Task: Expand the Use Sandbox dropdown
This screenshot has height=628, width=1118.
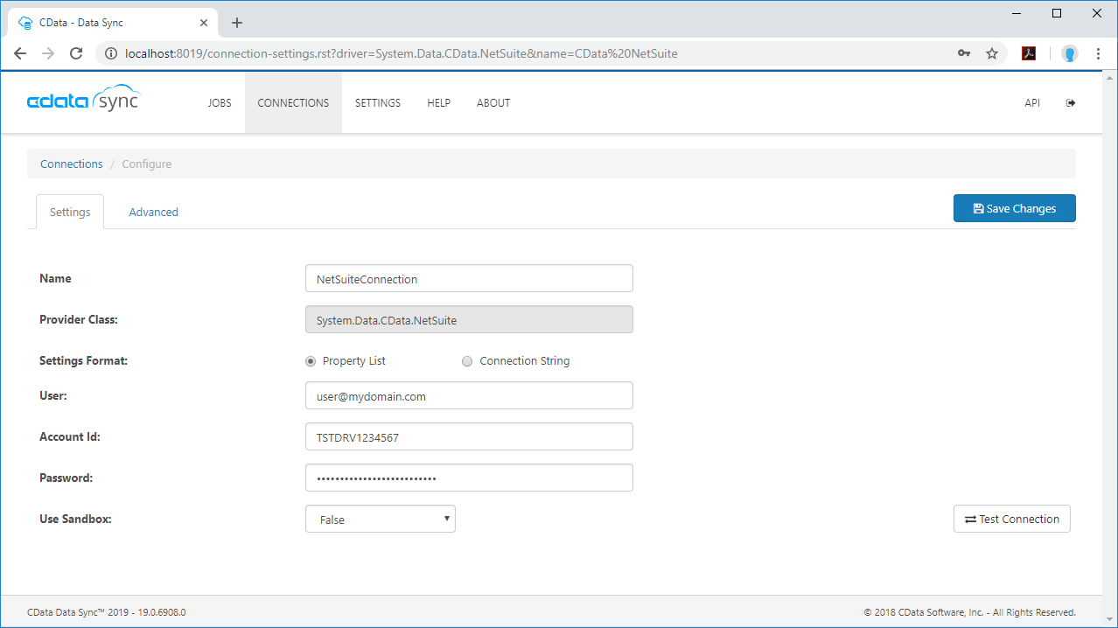Action: 381,519
